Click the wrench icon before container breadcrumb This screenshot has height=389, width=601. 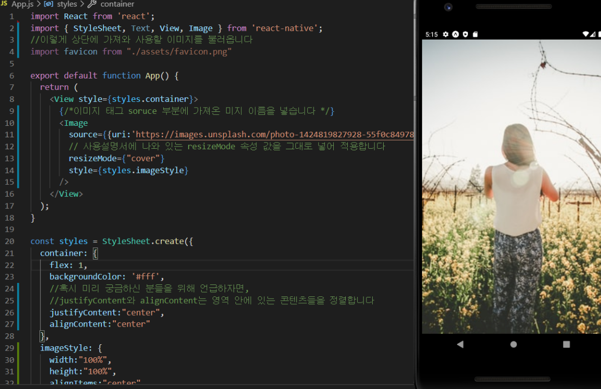(x=92, y=4)
